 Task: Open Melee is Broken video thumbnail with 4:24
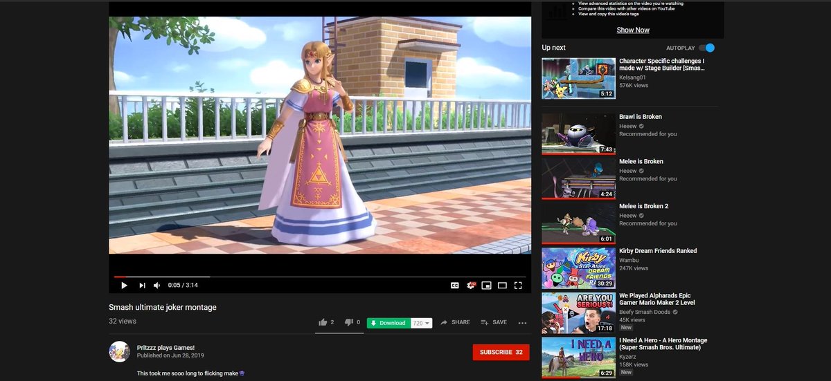(578, 179)
